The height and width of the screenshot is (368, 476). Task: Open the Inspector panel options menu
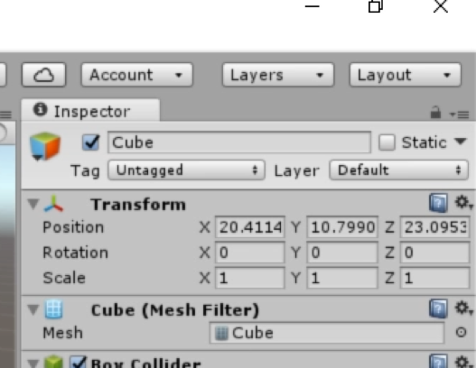(x=460, y=115)
